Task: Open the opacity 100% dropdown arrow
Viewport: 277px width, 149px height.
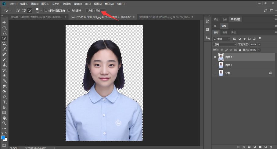Action: (x=259, y=44)
